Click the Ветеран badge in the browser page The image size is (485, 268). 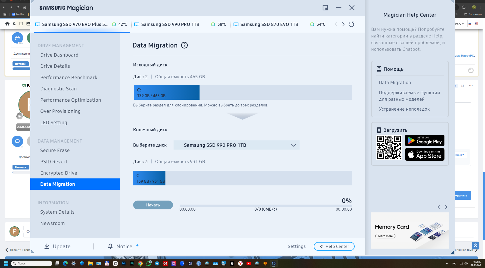pyautogui.click(x=21, y=64)
